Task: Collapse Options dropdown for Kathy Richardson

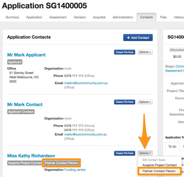Action: coord(145,153)
